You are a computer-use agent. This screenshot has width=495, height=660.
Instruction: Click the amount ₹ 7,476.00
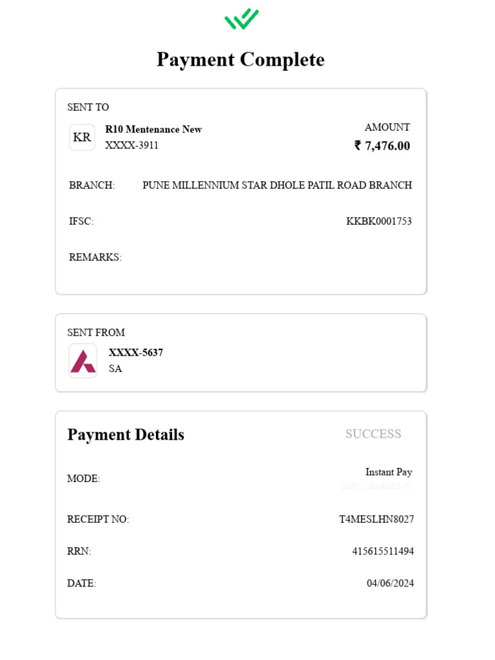coord(382,146)
